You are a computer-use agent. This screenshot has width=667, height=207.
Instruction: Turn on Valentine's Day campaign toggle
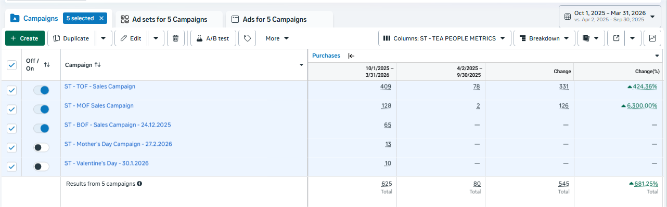(41, 167)
